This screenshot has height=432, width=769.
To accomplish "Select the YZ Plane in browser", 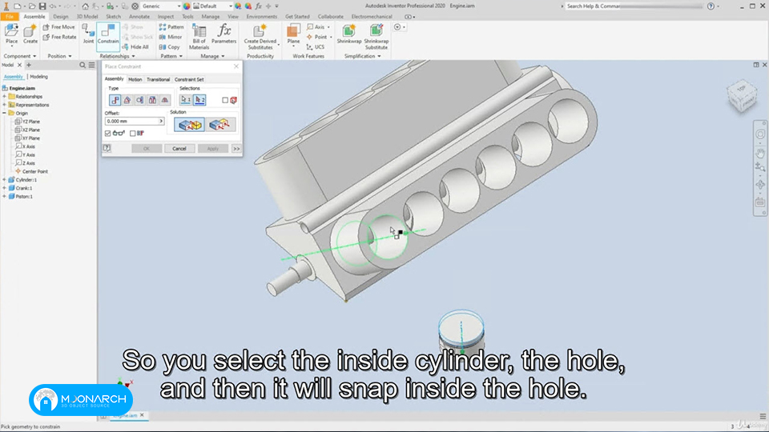I will [27, 122].
